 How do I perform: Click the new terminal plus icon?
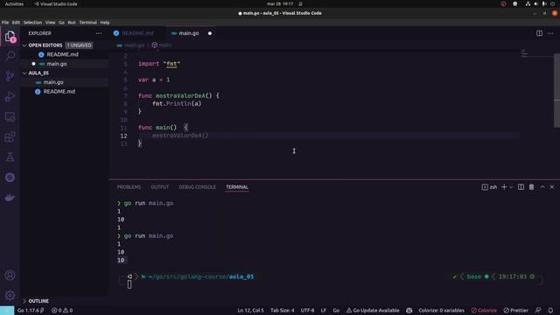tap(504, 186)
